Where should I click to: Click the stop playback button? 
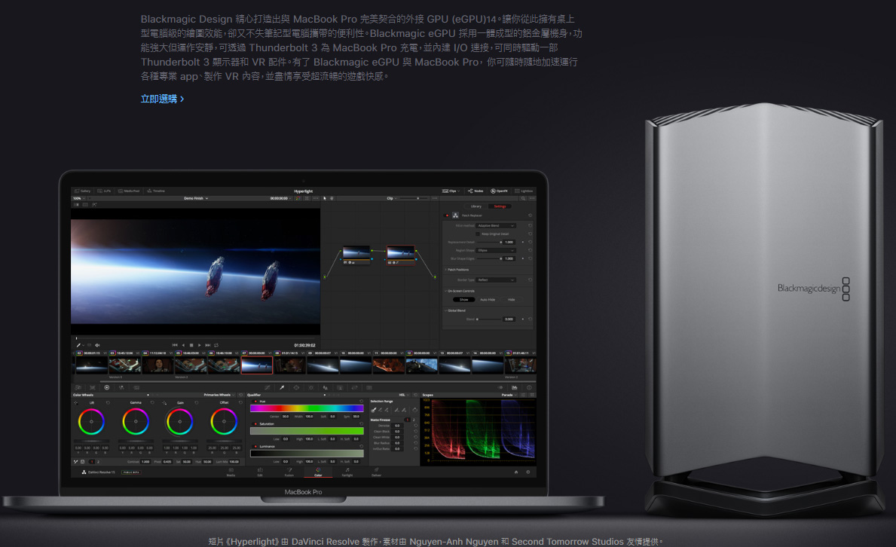[x=191, y=345]
